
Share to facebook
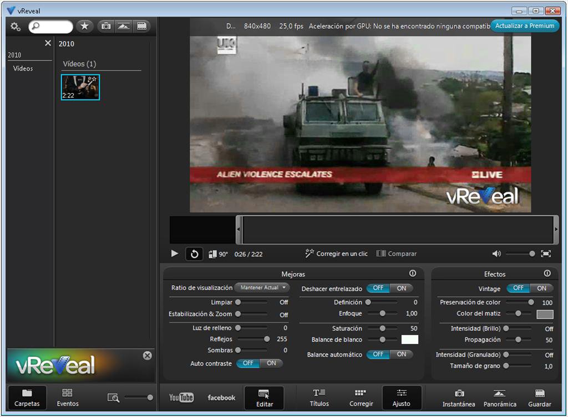(x=221, y=398)
